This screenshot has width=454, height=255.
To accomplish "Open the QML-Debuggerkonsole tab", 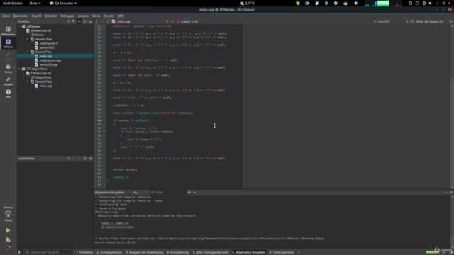I will click(211, 252).
